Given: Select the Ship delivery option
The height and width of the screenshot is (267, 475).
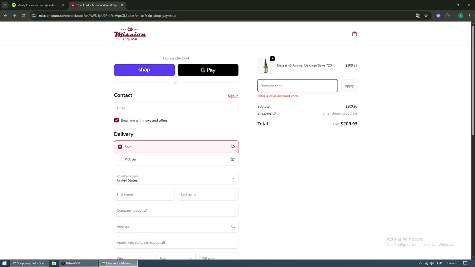Looking at the screenshot, I should [x=176, y=147].
